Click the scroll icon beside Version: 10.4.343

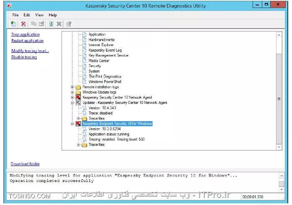(x=85, y=108)
